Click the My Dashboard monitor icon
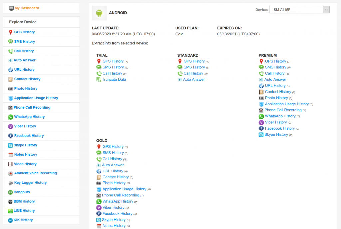Screen dimensions: 341x229 pos(11,8)
